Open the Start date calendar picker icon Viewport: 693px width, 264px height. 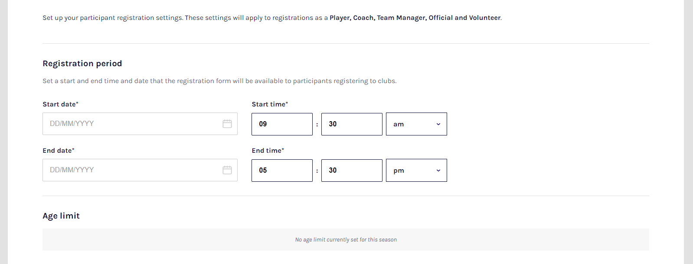227,124
